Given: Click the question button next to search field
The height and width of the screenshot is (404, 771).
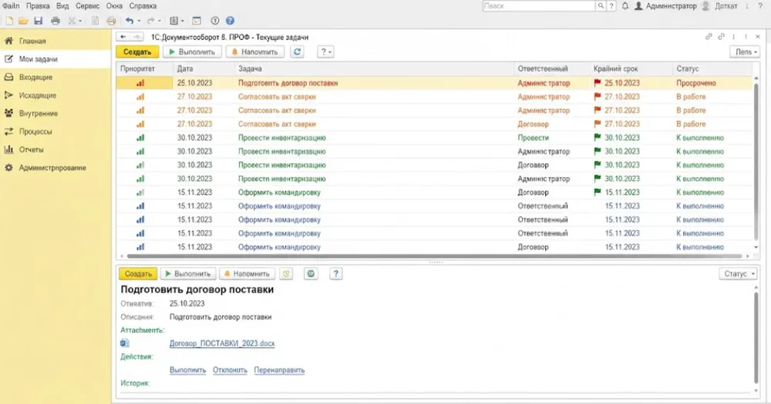Looking at the screenshot, I should pyautogui.click(x=611, y=6).
